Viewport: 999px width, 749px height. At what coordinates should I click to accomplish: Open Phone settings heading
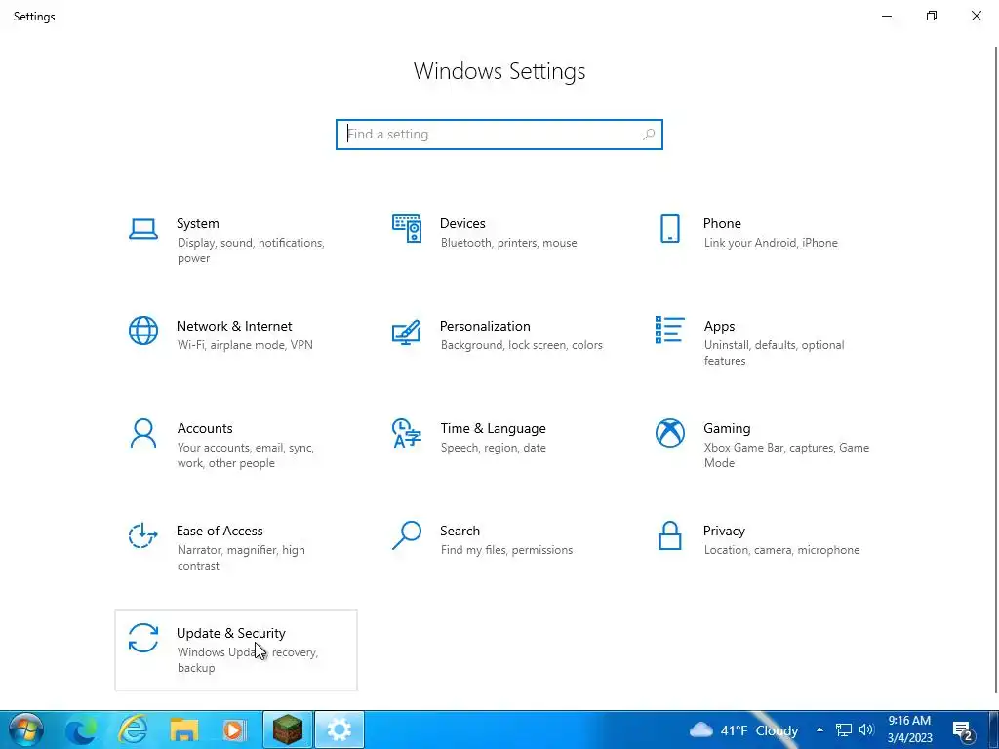click(722, 223)
